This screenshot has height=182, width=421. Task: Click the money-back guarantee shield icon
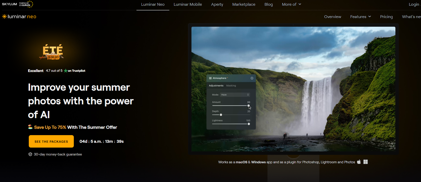[x=30, y=154]
